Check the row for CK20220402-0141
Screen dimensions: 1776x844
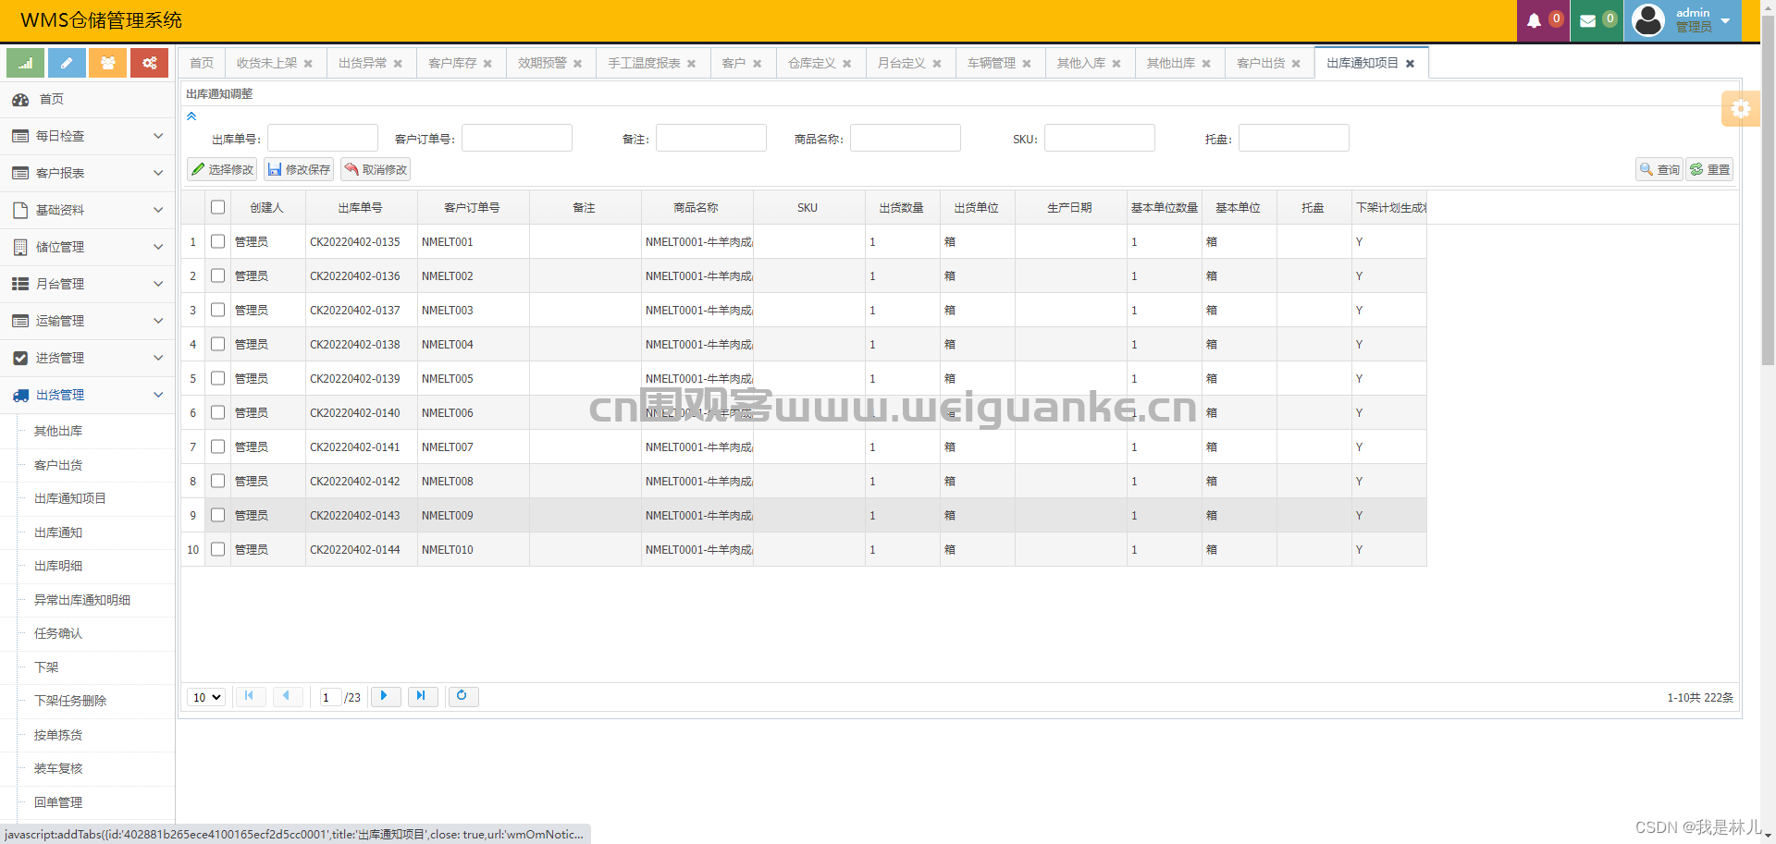pyautogui.click(x=218, y=446)
